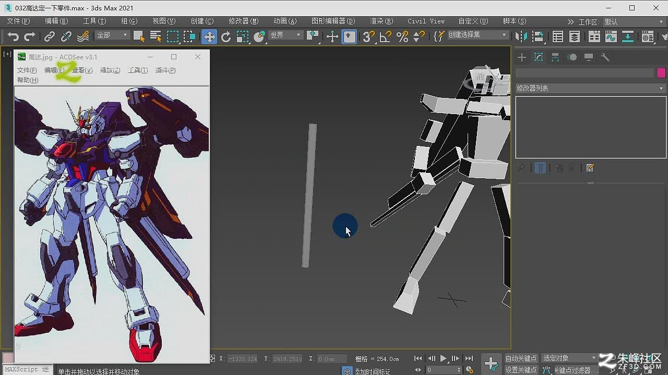Switch to the Modify command panel tab
Image resolution: width=668 pixels, height=375 pixels.
coord(539,57)
